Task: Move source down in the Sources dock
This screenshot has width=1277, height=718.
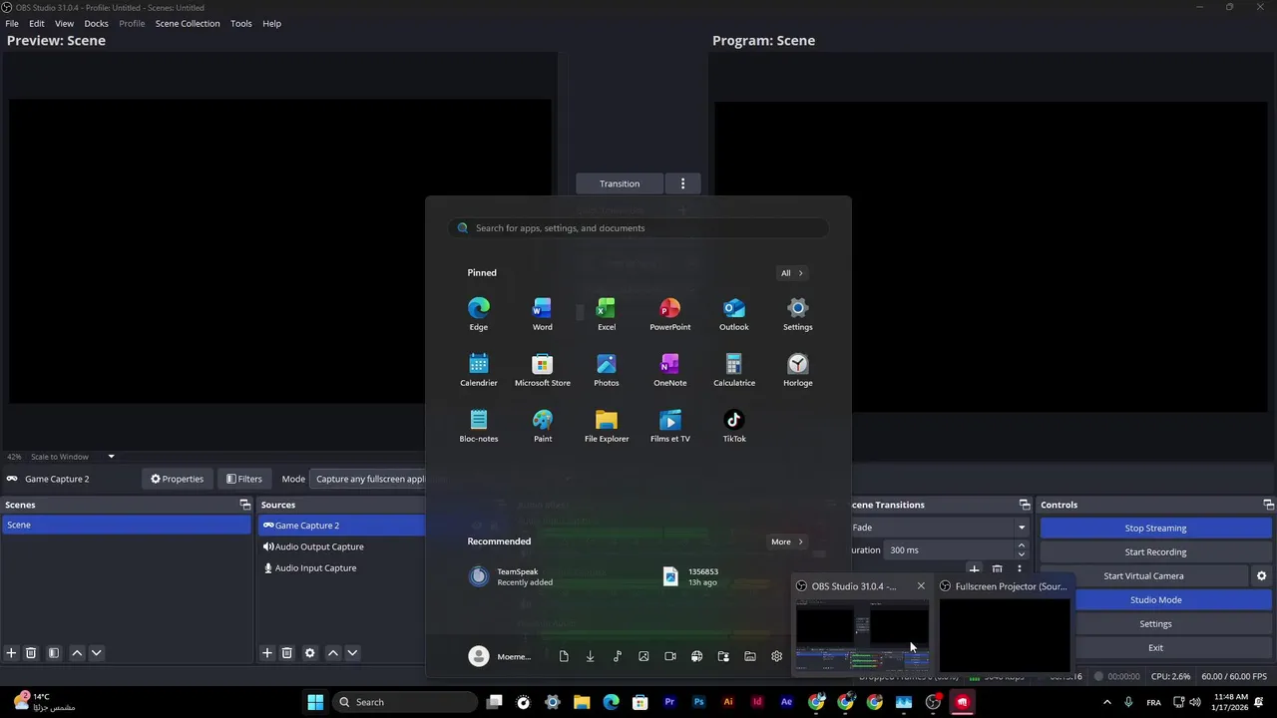Action: point(352,653)
